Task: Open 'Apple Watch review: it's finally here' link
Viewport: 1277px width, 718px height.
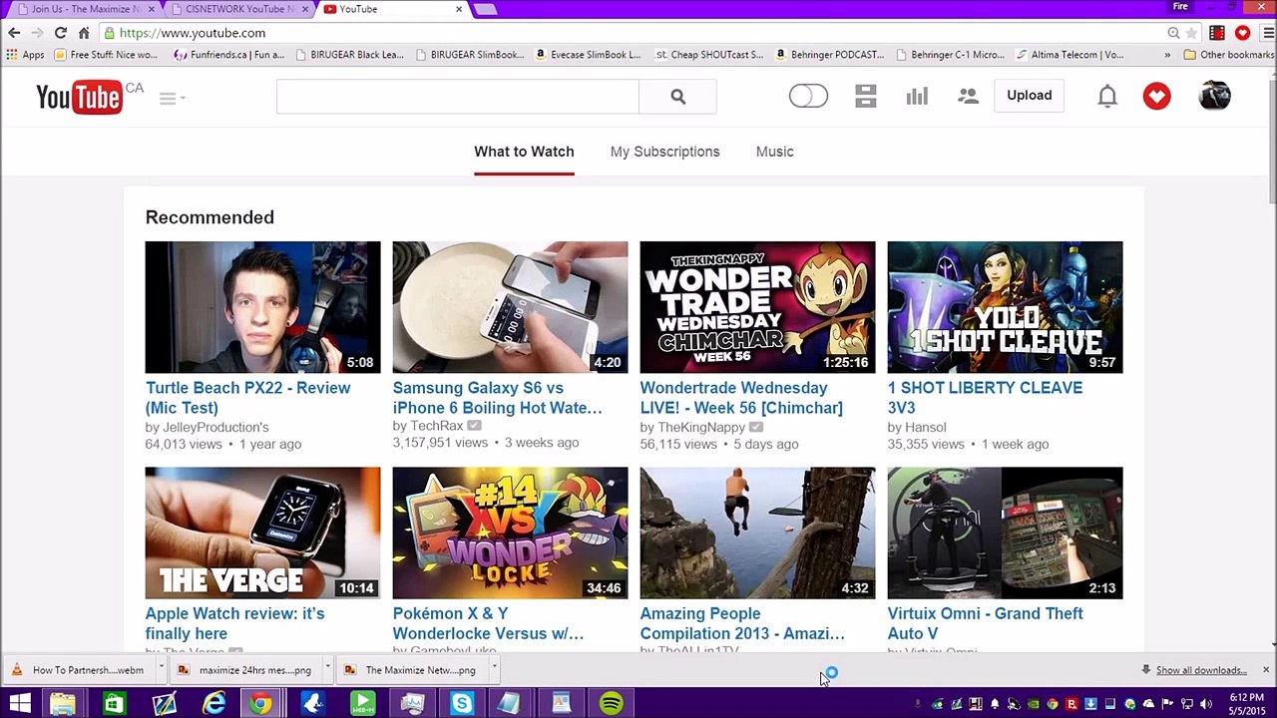Action: 234,623
